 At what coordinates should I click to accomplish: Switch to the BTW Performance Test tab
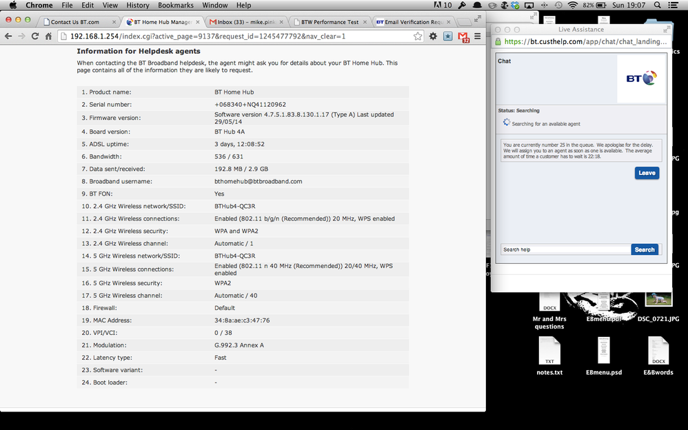tap(330, 22)
